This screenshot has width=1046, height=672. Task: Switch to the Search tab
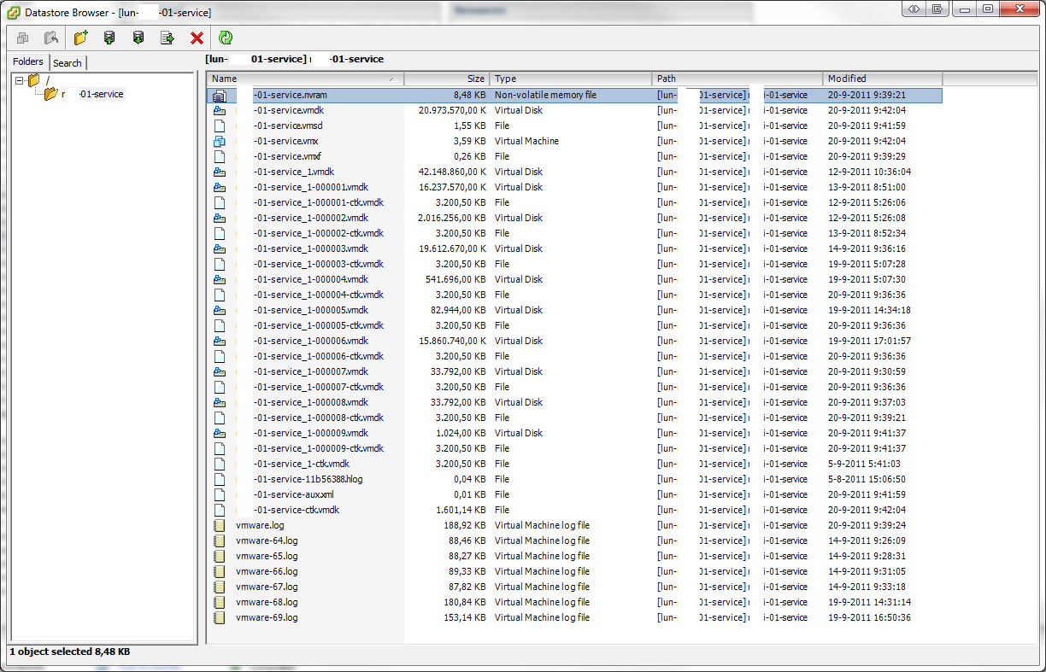[x=68, y=62]
